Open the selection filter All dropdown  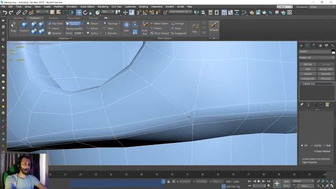(42, 12)
